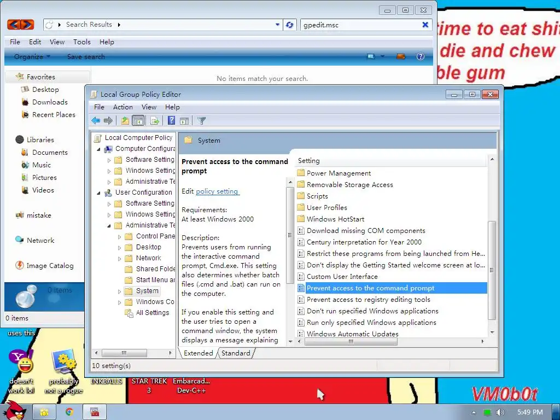560x420 pixels.
Task: Toggle Show/Hide Console Tree icon
Action: point(138,121)
